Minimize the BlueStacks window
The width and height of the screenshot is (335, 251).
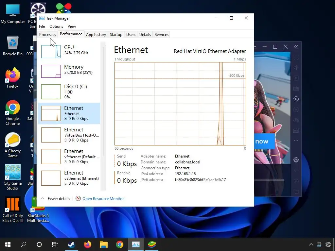click(265, 47)
